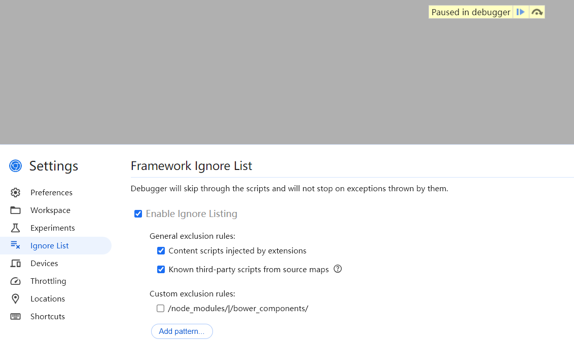Step over next function call icon
The image size is (574, 344).
pos(536,12)
